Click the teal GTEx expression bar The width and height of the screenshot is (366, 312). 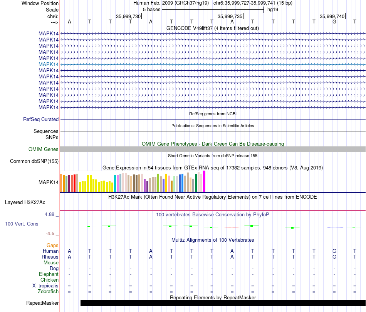pos(115,184)
